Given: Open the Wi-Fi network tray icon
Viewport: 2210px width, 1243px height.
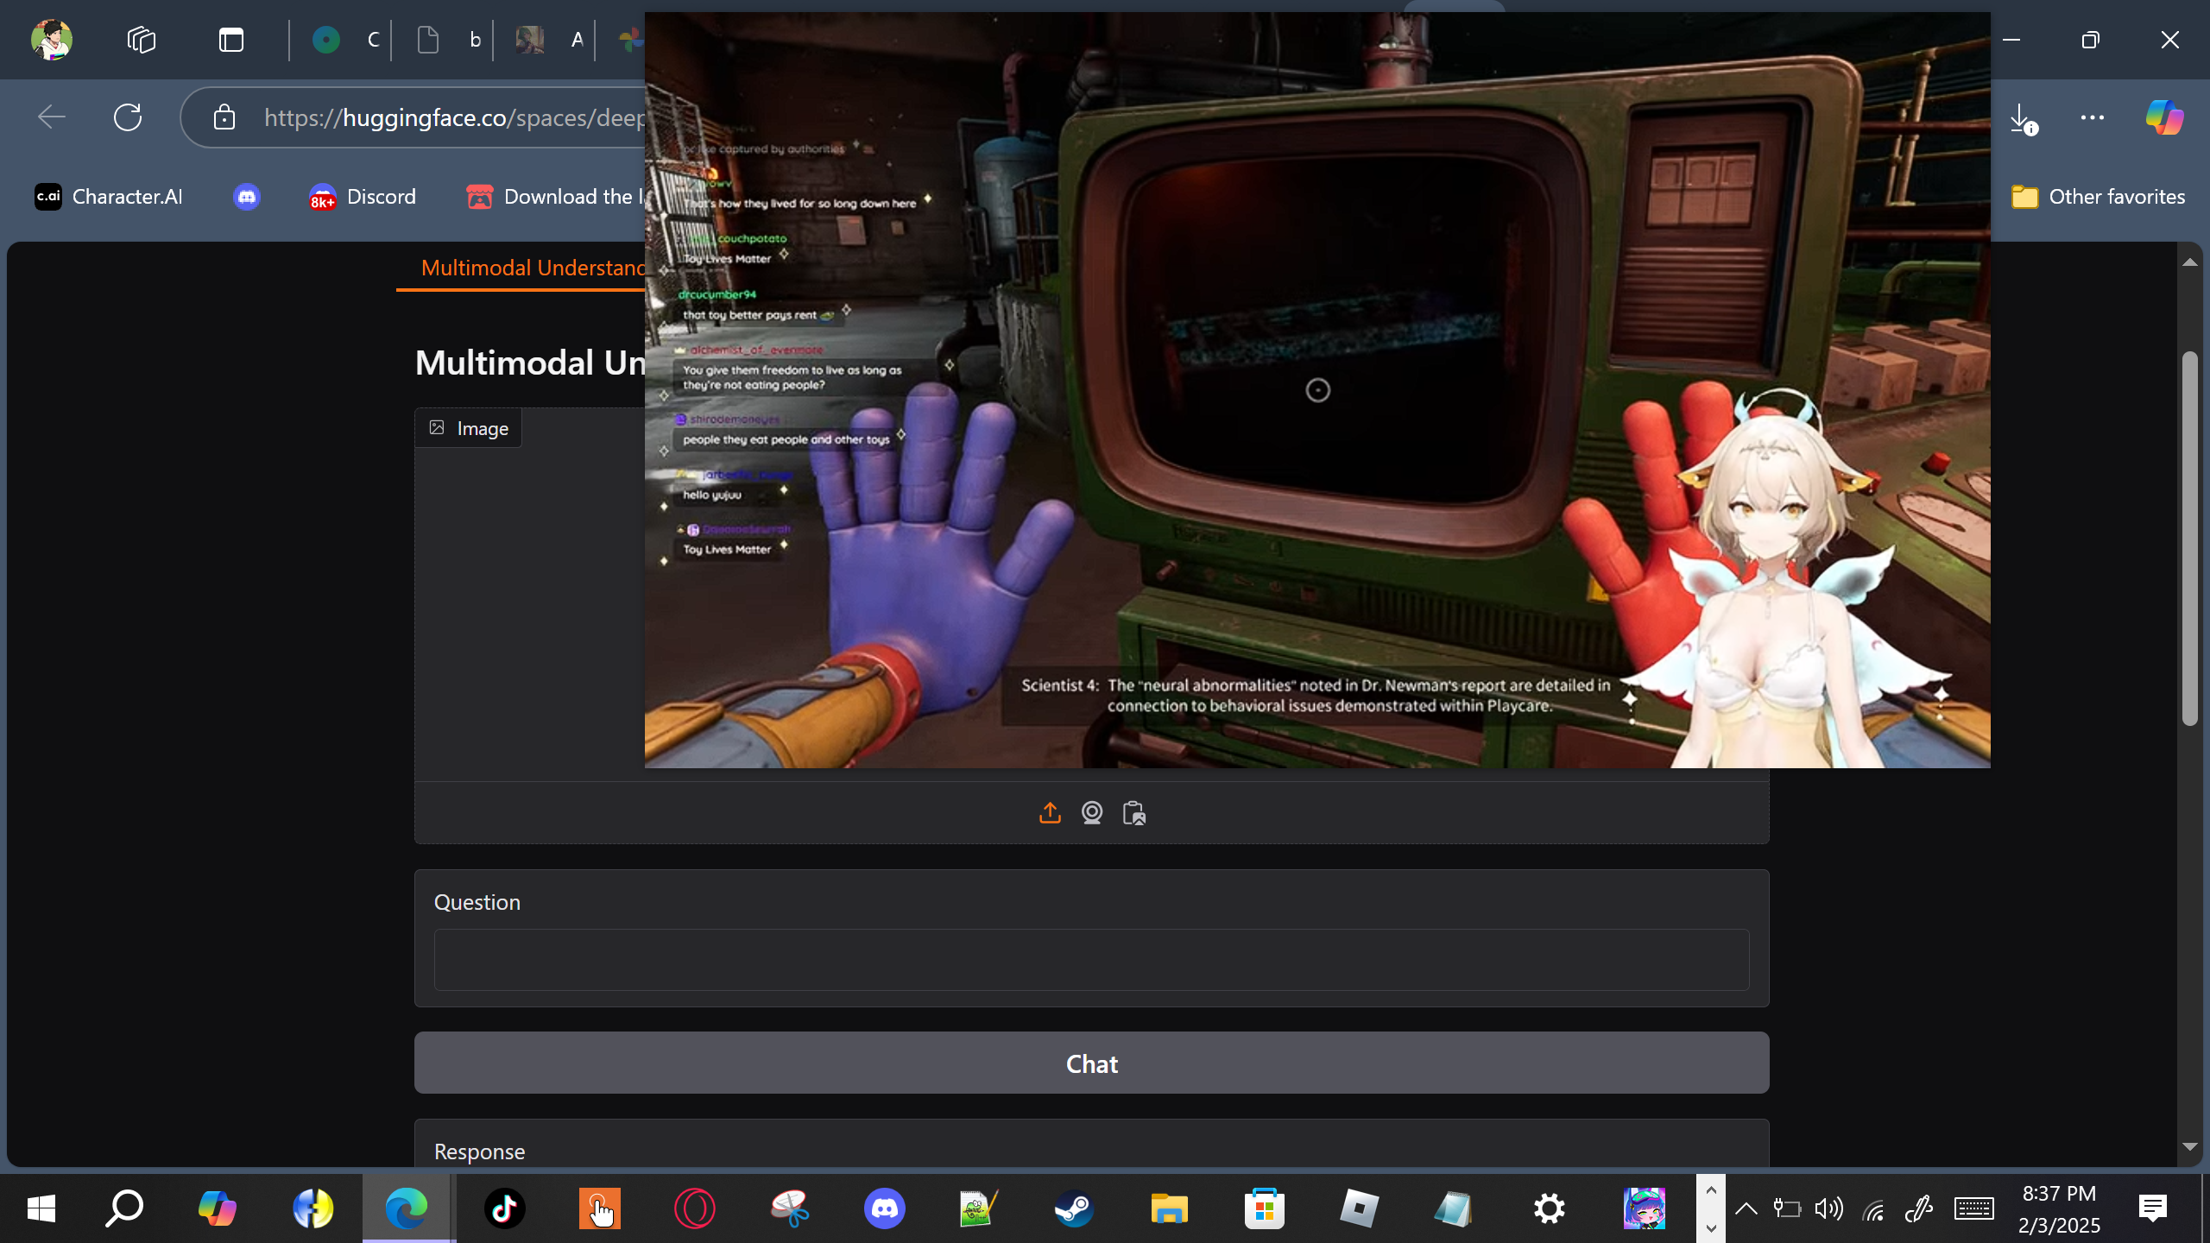Looking at the screenshot, I should tap(1873, 1210).
